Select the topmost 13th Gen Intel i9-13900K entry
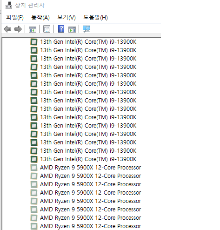This screenshot has height=230, width=220. [88, 42]
